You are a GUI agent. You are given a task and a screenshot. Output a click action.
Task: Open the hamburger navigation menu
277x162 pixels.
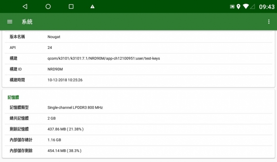pyautogui.click(x=10, y=22)
